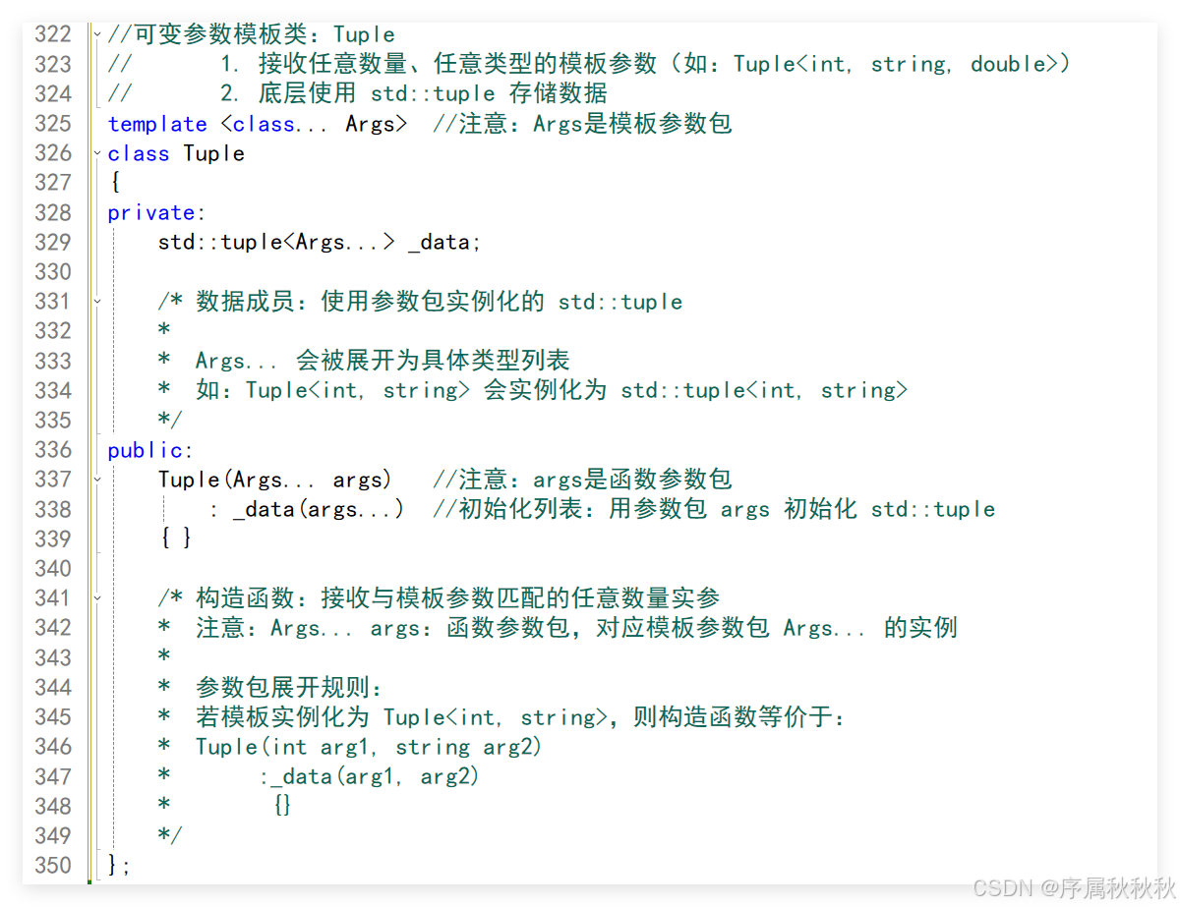Click the closing '};' on line 350
This screenshot has width=1180, height=907.
[119, 866]
